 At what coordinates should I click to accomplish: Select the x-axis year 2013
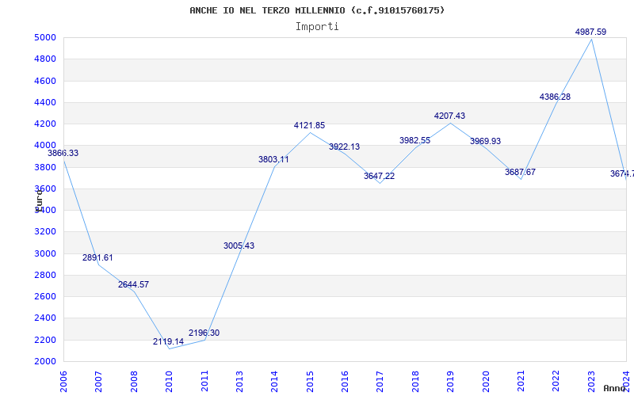click(239, 382)
